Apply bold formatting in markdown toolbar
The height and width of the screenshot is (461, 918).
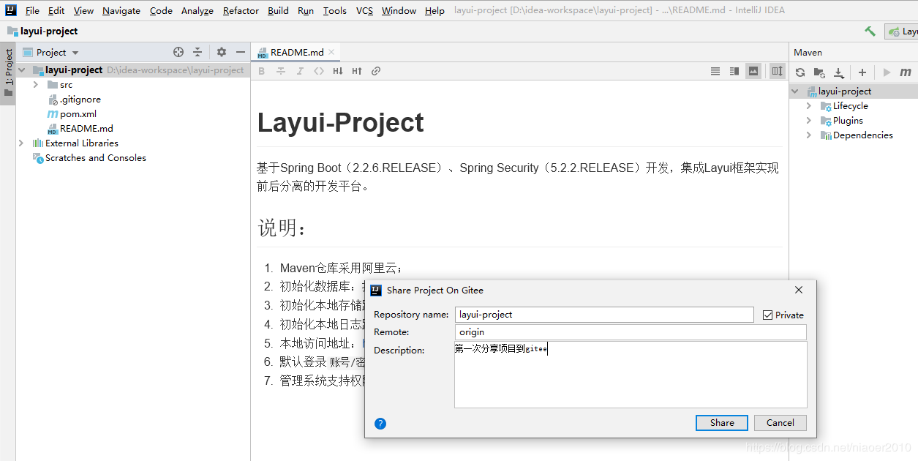(262, 71)
